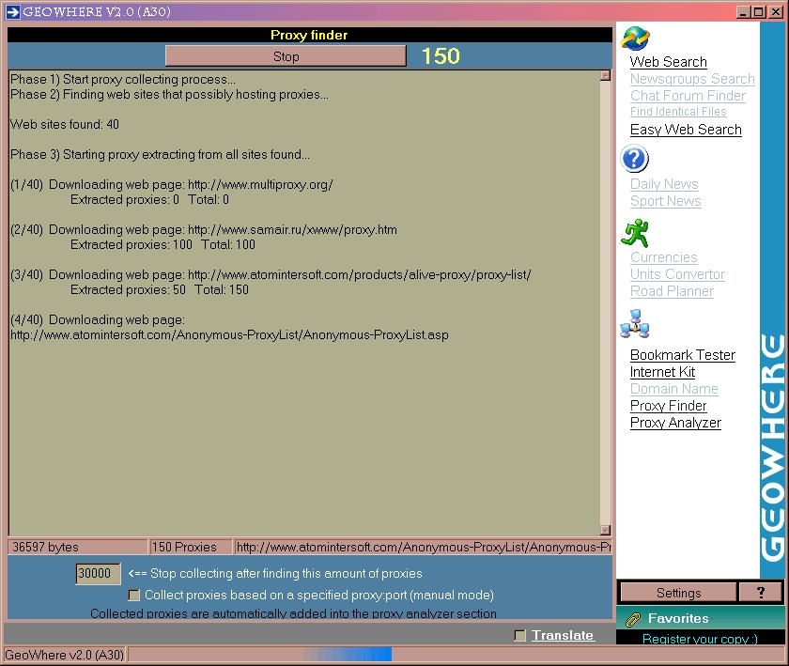The width and height of the screenshot is (789, 666).
Task: Open Proxy Finder link
Action: pos(668,406)
